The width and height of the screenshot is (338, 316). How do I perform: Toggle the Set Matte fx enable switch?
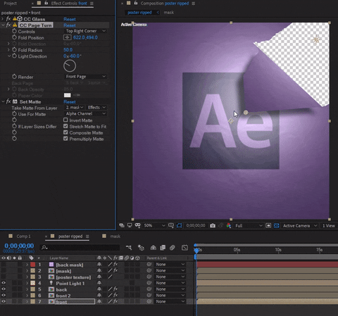[8, 101]
